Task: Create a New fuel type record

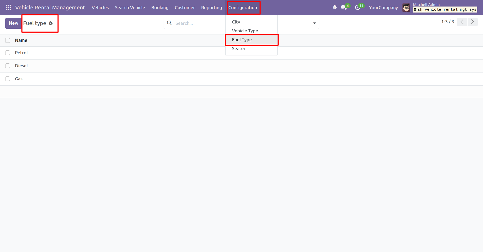Action: pos(13,23)
